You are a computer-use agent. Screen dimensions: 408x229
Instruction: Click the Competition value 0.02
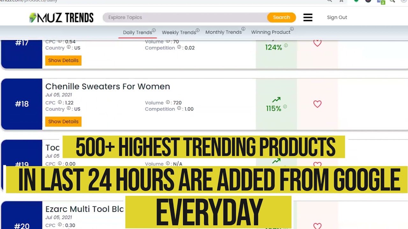pyautogui.click(x=190, y=48)
